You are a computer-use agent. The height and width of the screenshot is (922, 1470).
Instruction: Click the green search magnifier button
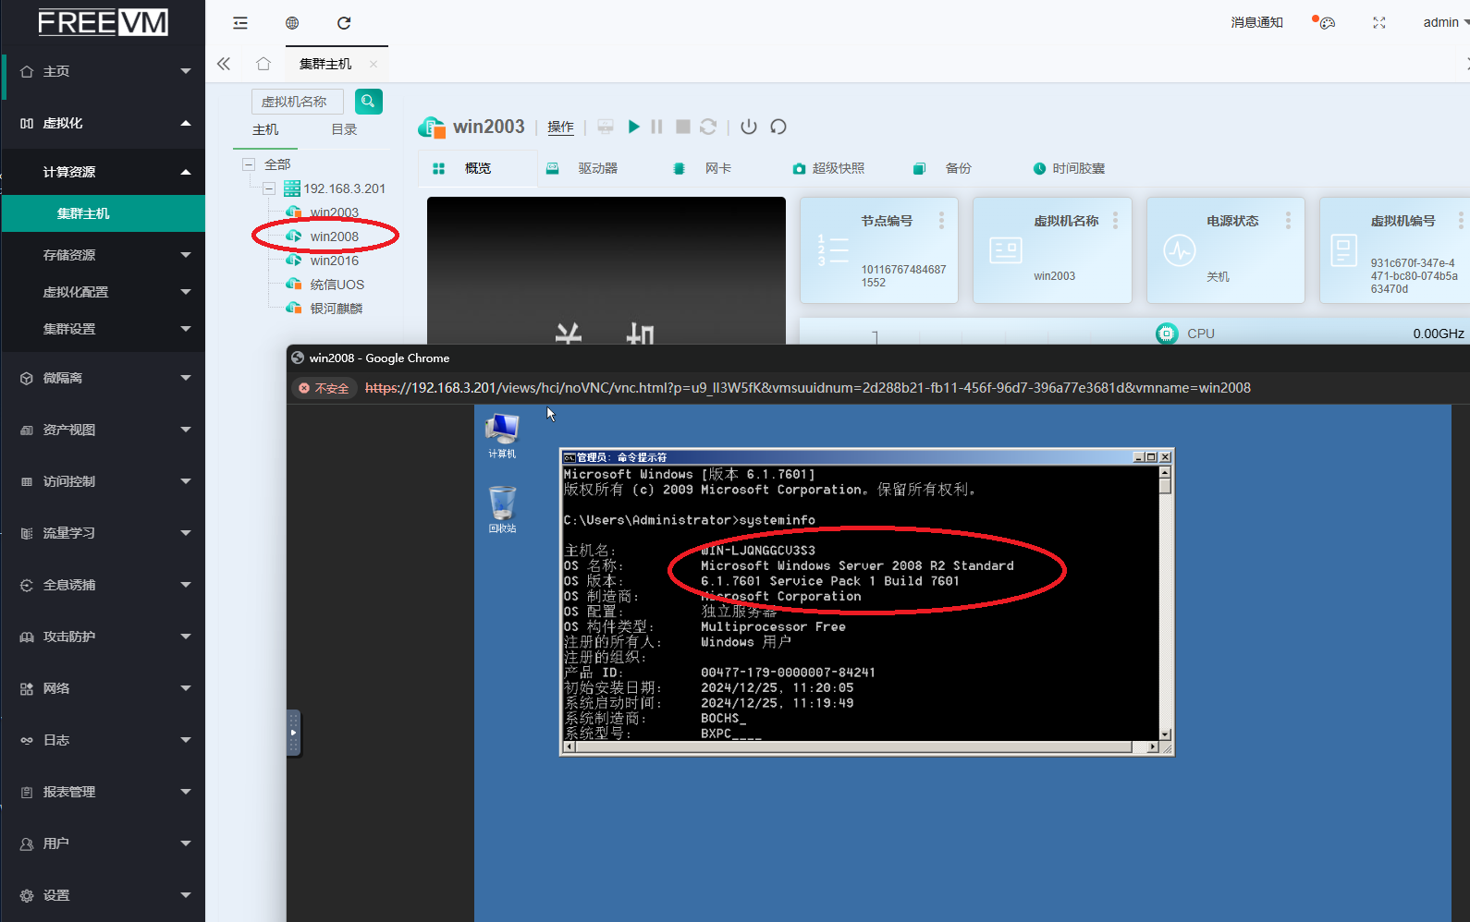coord(368,102)
